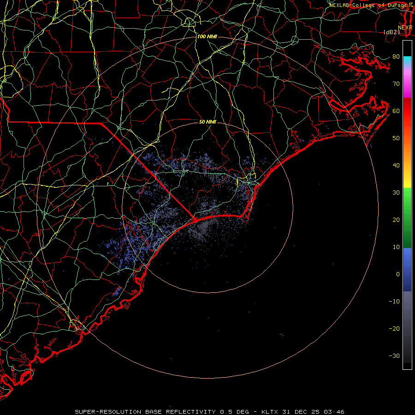The image size is (415, 415).
Task: Click the [dBZ] unit label
Action: click(391, 32)
